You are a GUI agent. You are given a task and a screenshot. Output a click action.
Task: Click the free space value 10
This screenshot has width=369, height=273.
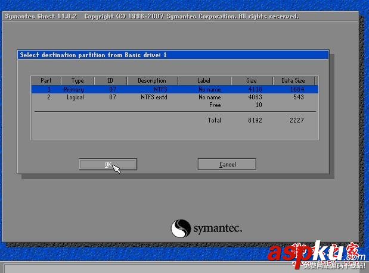tap(259, 105)
